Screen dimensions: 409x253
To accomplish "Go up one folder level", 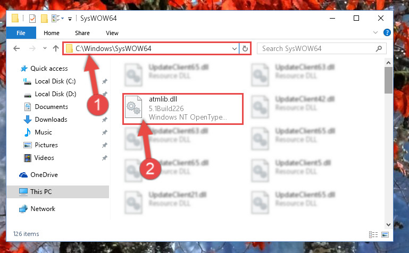I will [x=55, y=48].
